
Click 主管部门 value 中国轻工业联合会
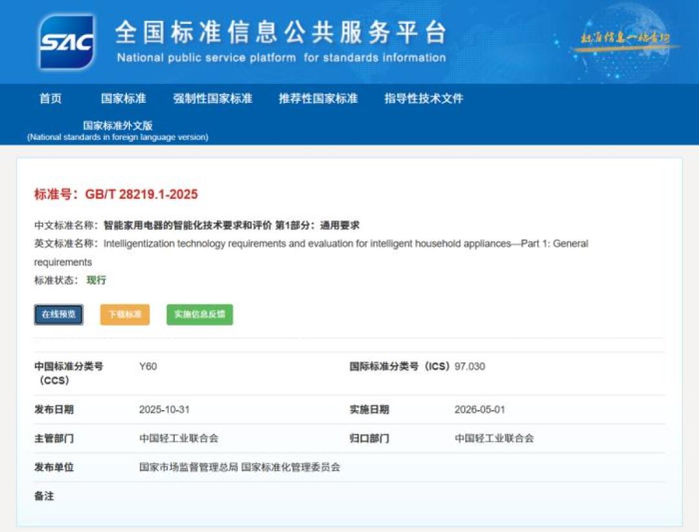pyautogui.click(x=179, y=438)
